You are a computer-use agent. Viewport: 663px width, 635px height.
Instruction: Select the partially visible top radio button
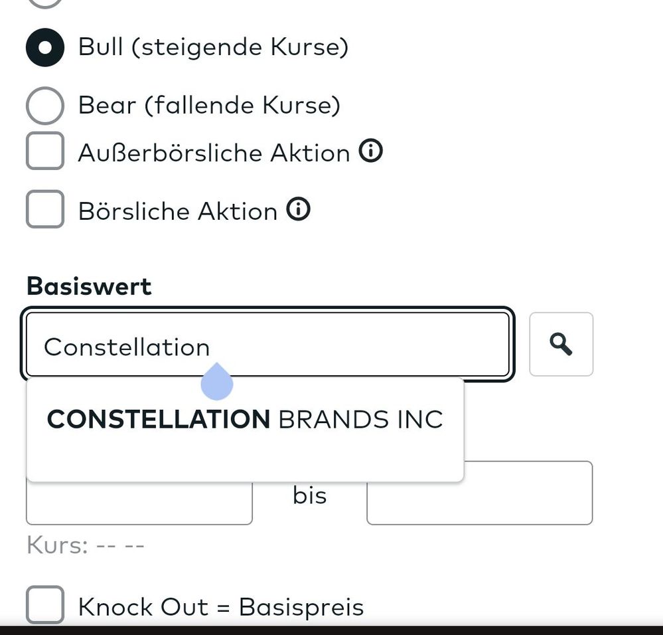tap(45, 2)
